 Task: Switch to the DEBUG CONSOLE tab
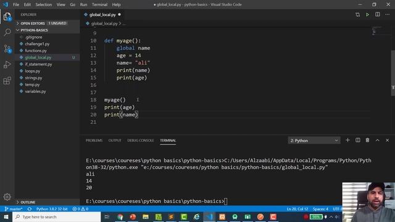[141, 141]
